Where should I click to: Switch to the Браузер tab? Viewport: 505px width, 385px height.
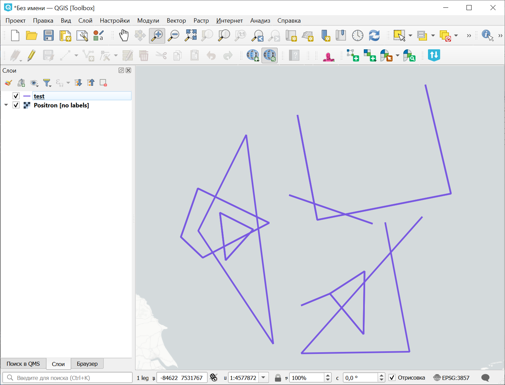coord(87,364)
